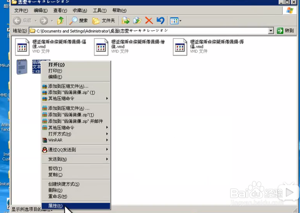
Task: Click the Copy To toolbar icon
Action: click(x=137, y=21)
